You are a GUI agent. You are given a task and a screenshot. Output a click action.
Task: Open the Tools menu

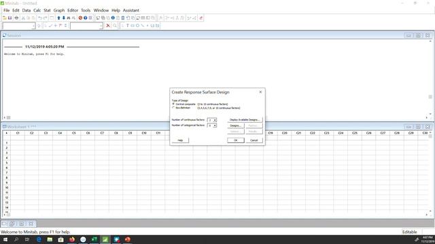(x=86, y=10)
